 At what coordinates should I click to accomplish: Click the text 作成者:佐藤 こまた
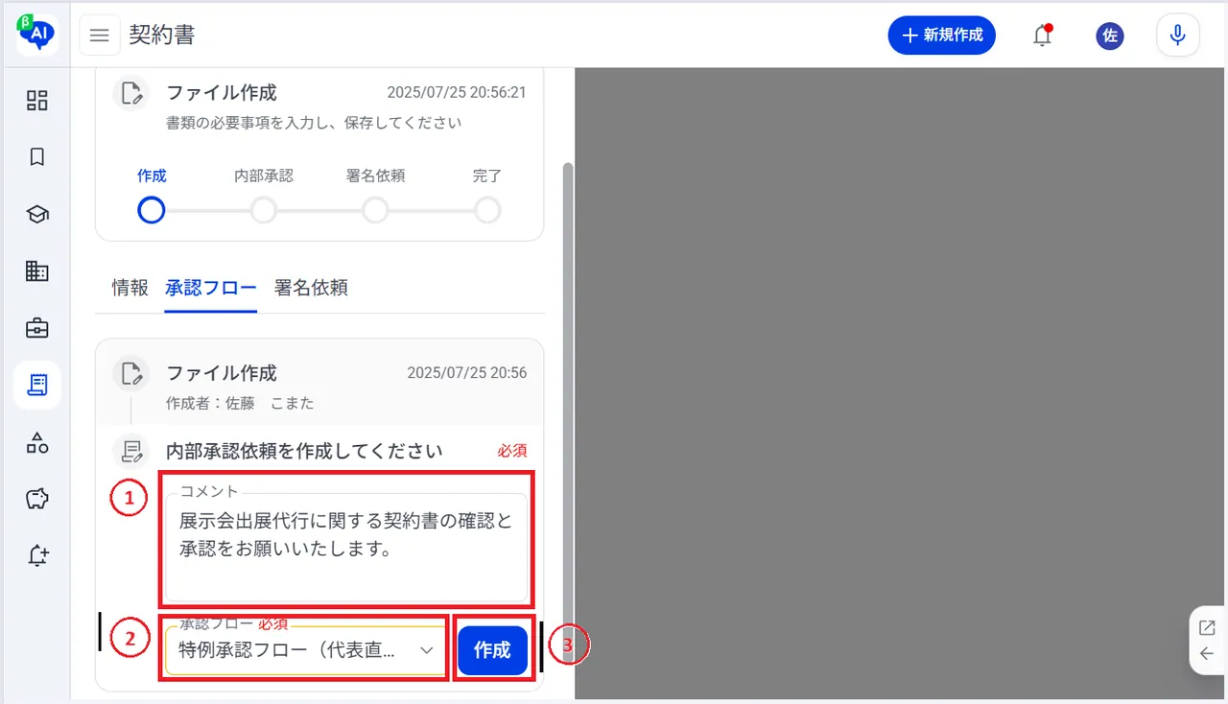(240, 403)
